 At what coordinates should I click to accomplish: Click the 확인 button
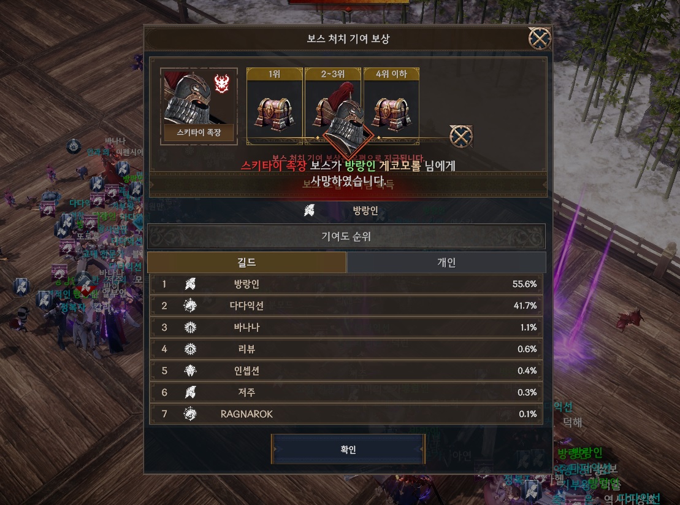tap(348, 449)
